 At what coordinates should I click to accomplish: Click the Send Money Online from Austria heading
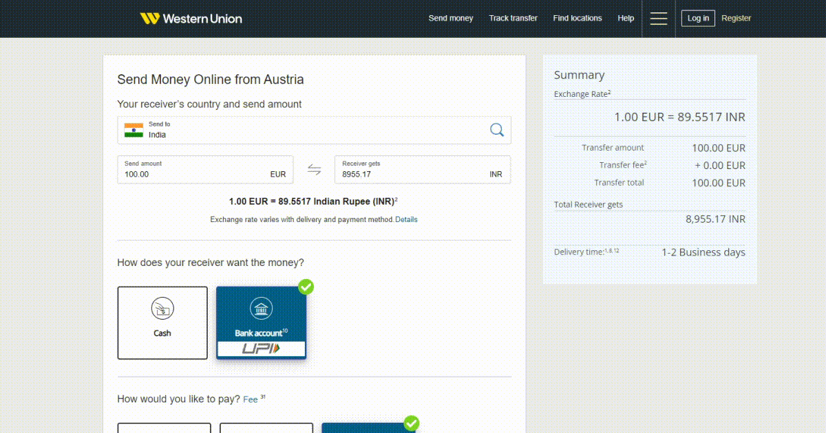pos(211,80)
